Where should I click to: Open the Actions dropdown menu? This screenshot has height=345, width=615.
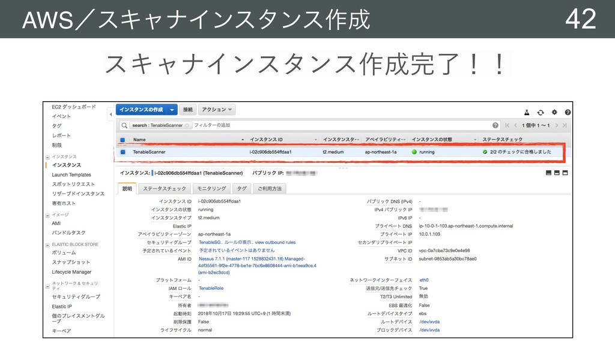(216, 110)
